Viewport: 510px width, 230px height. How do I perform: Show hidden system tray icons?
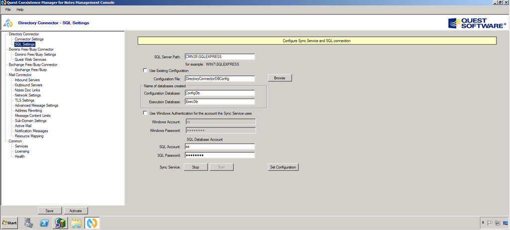[483, 223]
